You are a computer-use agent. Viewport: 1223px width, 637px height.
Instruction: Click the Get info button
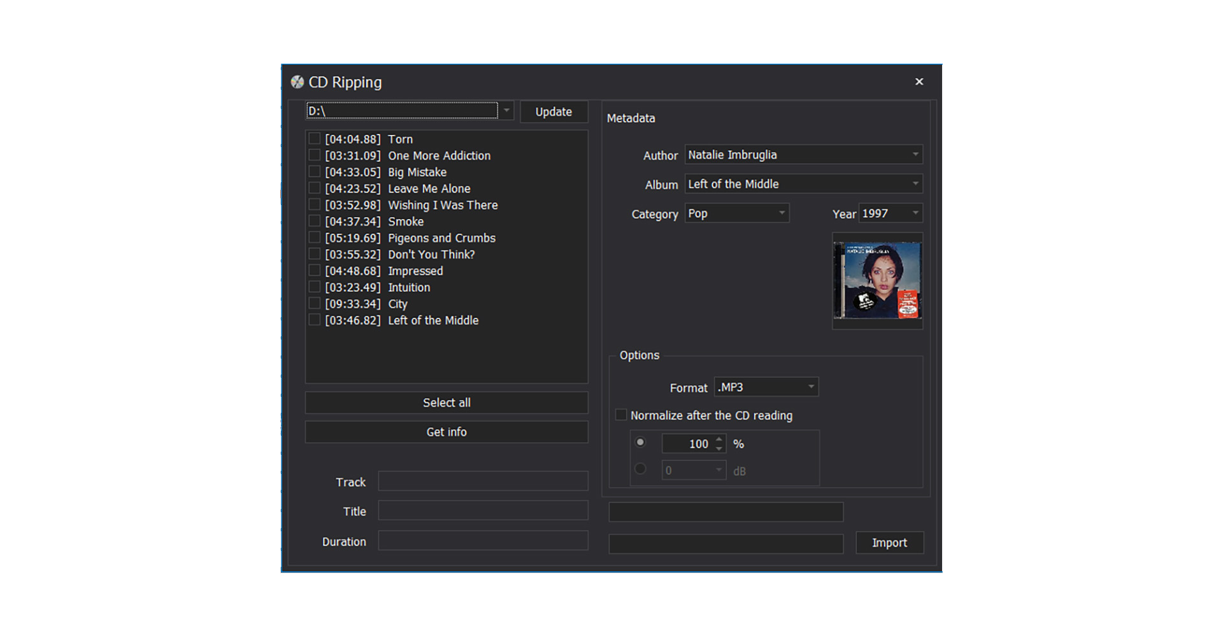(x=446, y=432)
